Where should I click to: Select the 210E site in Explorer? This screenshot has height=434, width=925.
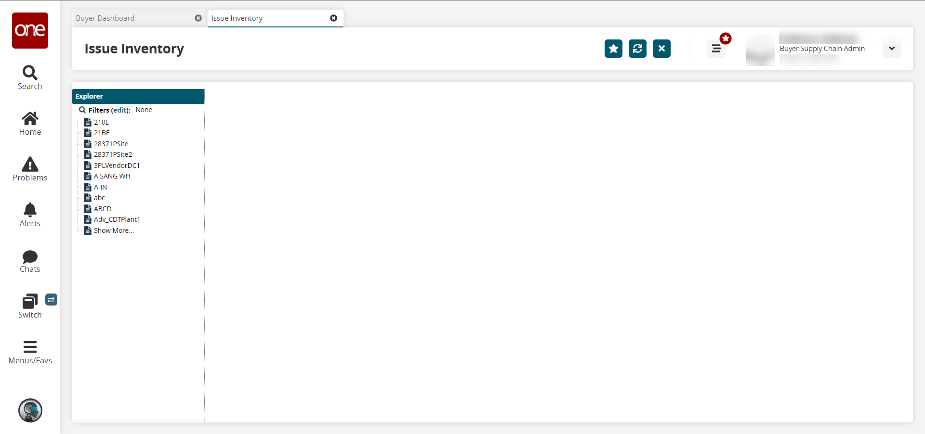[x=101, y=122]
